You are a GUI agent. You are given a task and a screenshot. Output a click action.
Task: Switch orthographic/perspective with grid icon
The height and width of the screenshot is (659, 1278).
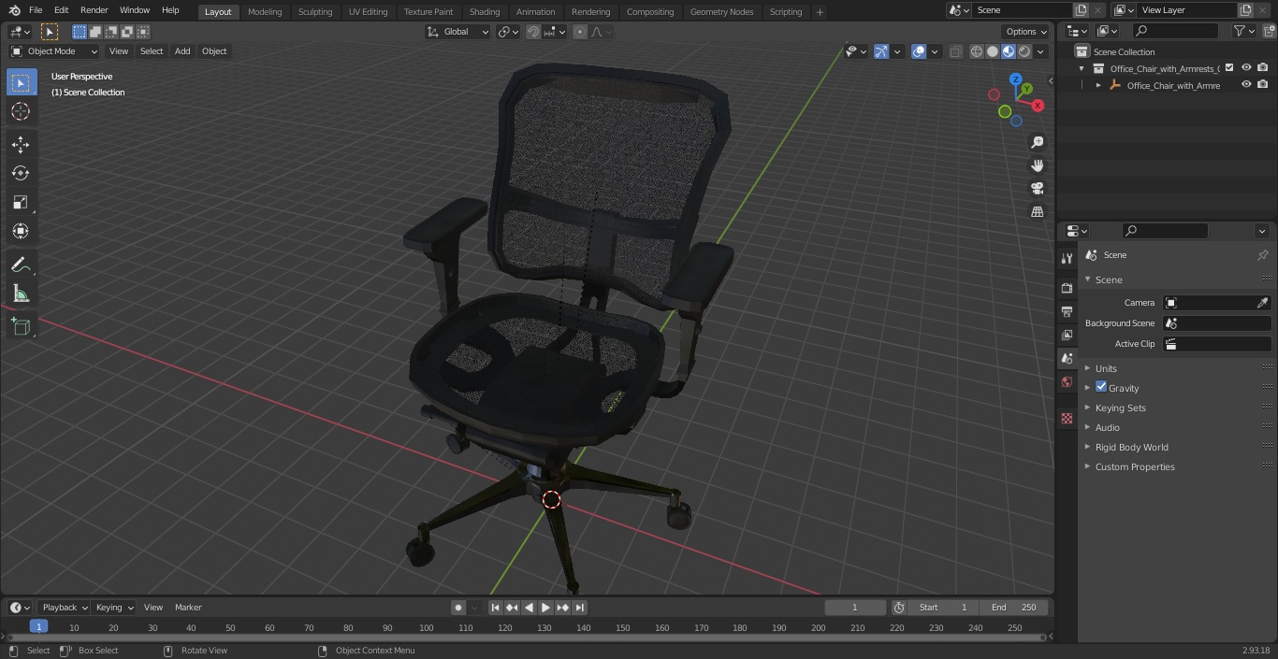click(x=1037, y=212)
